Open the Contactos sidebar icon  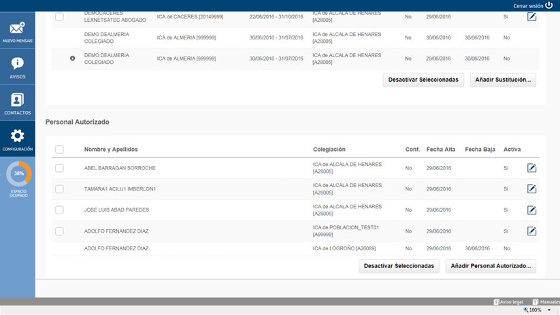pyautogui.click(x=17, y=101)
